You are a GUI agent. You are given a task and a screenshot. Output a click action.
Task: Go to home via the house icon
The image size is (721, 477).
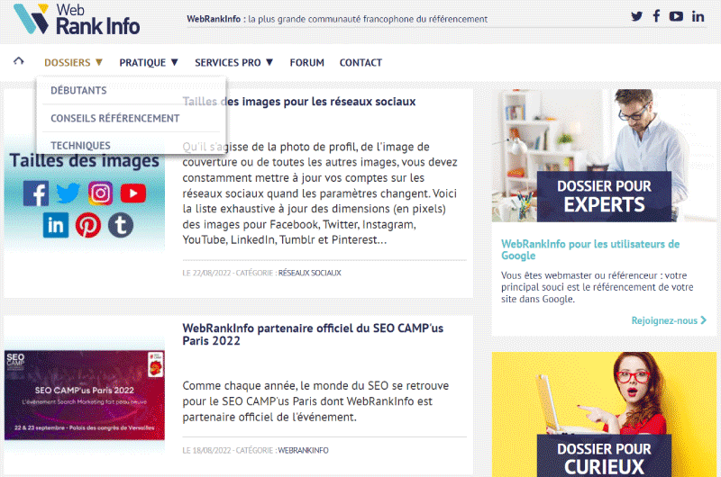click(x=18, y=61)
